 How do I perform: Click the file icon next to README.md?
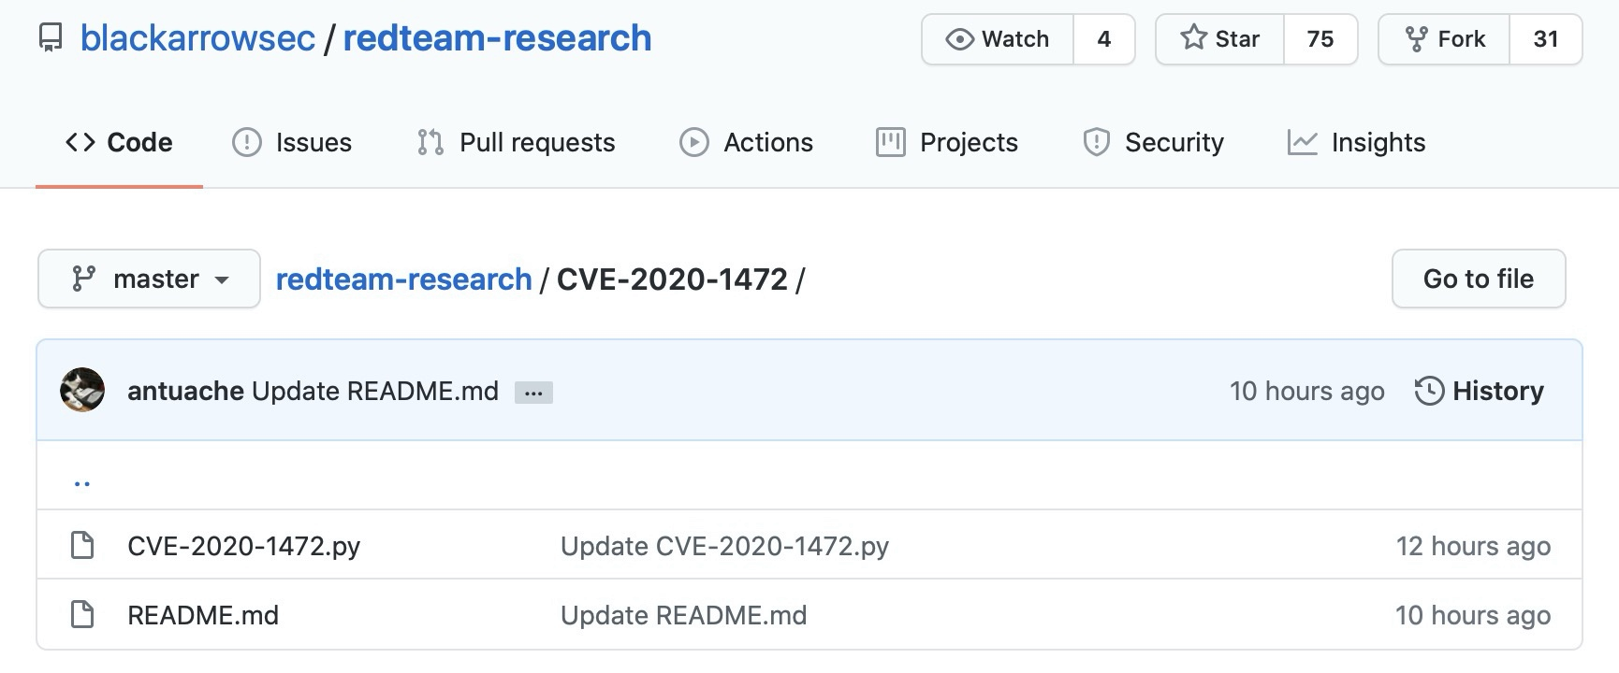pos(82,614)
